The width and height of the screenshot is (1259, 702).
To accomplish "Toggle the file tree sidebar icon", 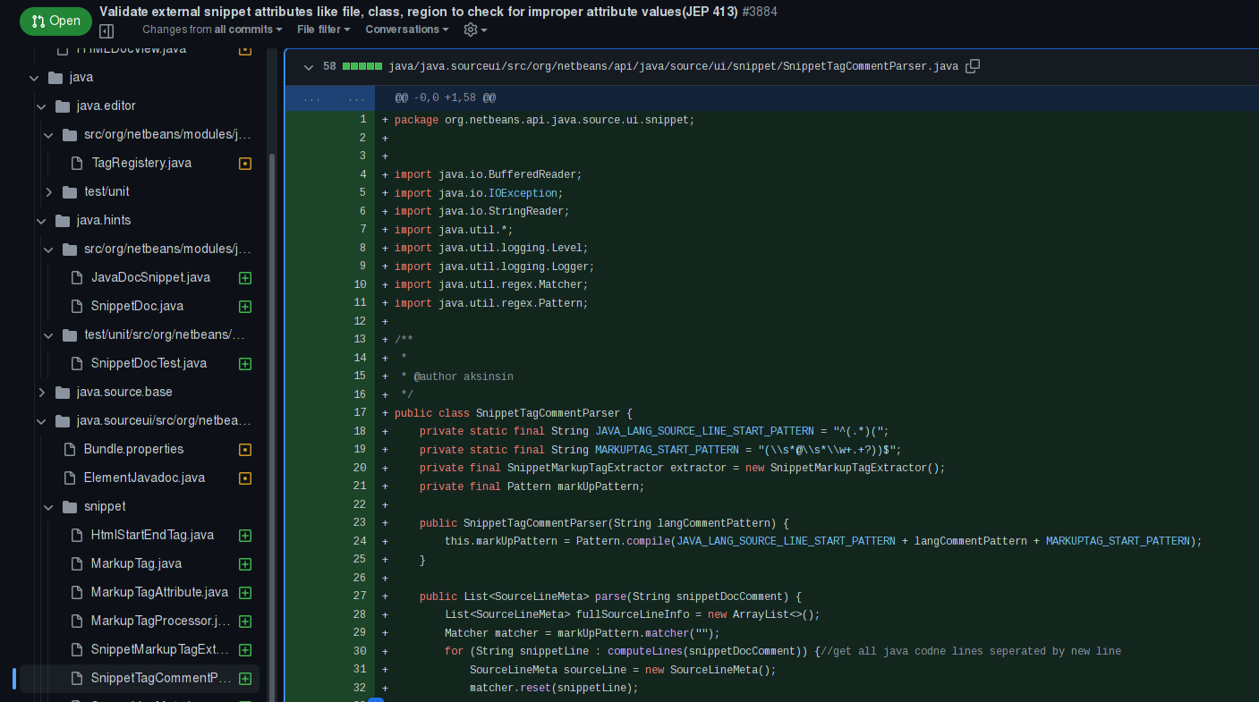I will click(x=106, y=30).
